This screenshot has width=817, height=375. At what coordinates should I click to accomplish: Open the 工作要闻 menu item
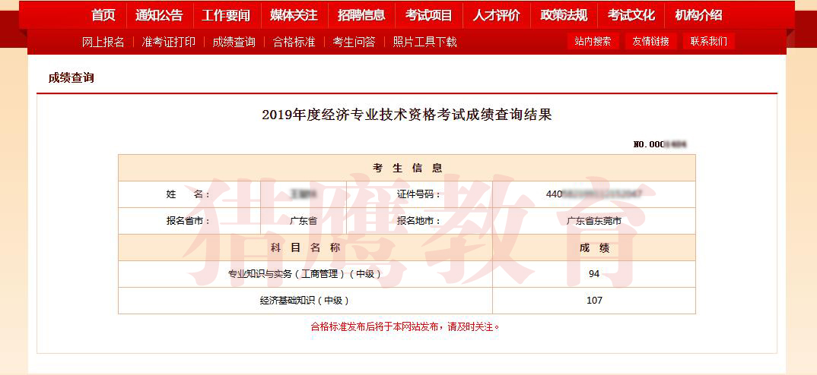tap(226, 15)
